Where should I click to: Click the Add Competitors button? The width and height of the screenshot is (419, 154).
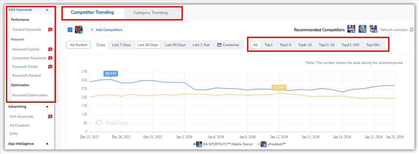[106, 30]
